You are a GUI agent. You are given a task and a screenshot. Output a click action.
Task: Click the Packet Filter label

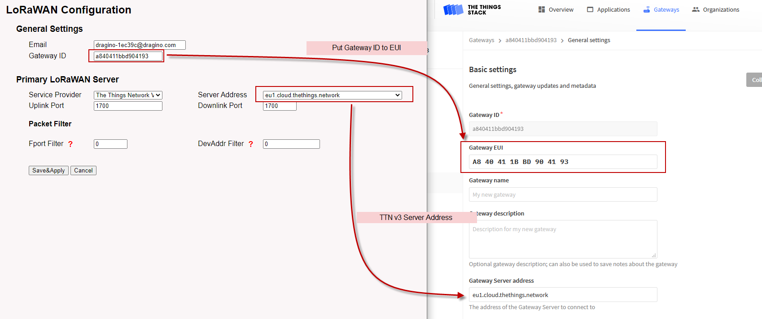(x=50, y=124)
